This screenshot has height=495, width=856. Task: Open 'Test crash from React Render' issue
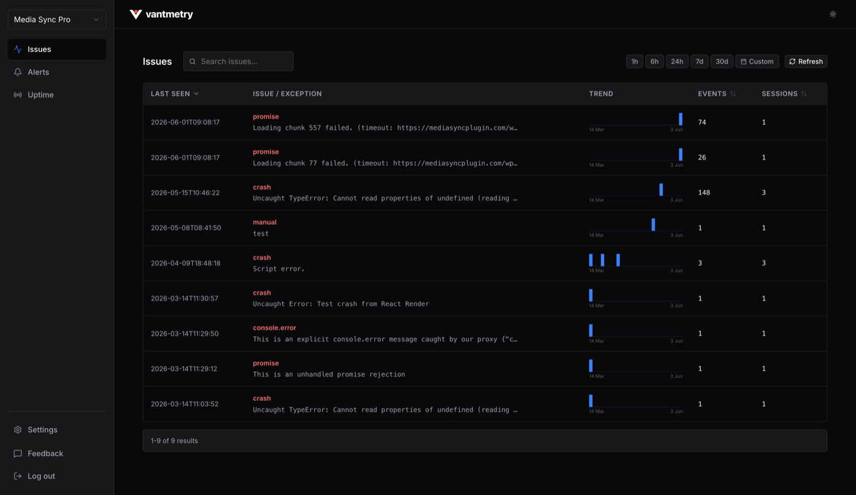pyautogui.click(x=485, y=298)
